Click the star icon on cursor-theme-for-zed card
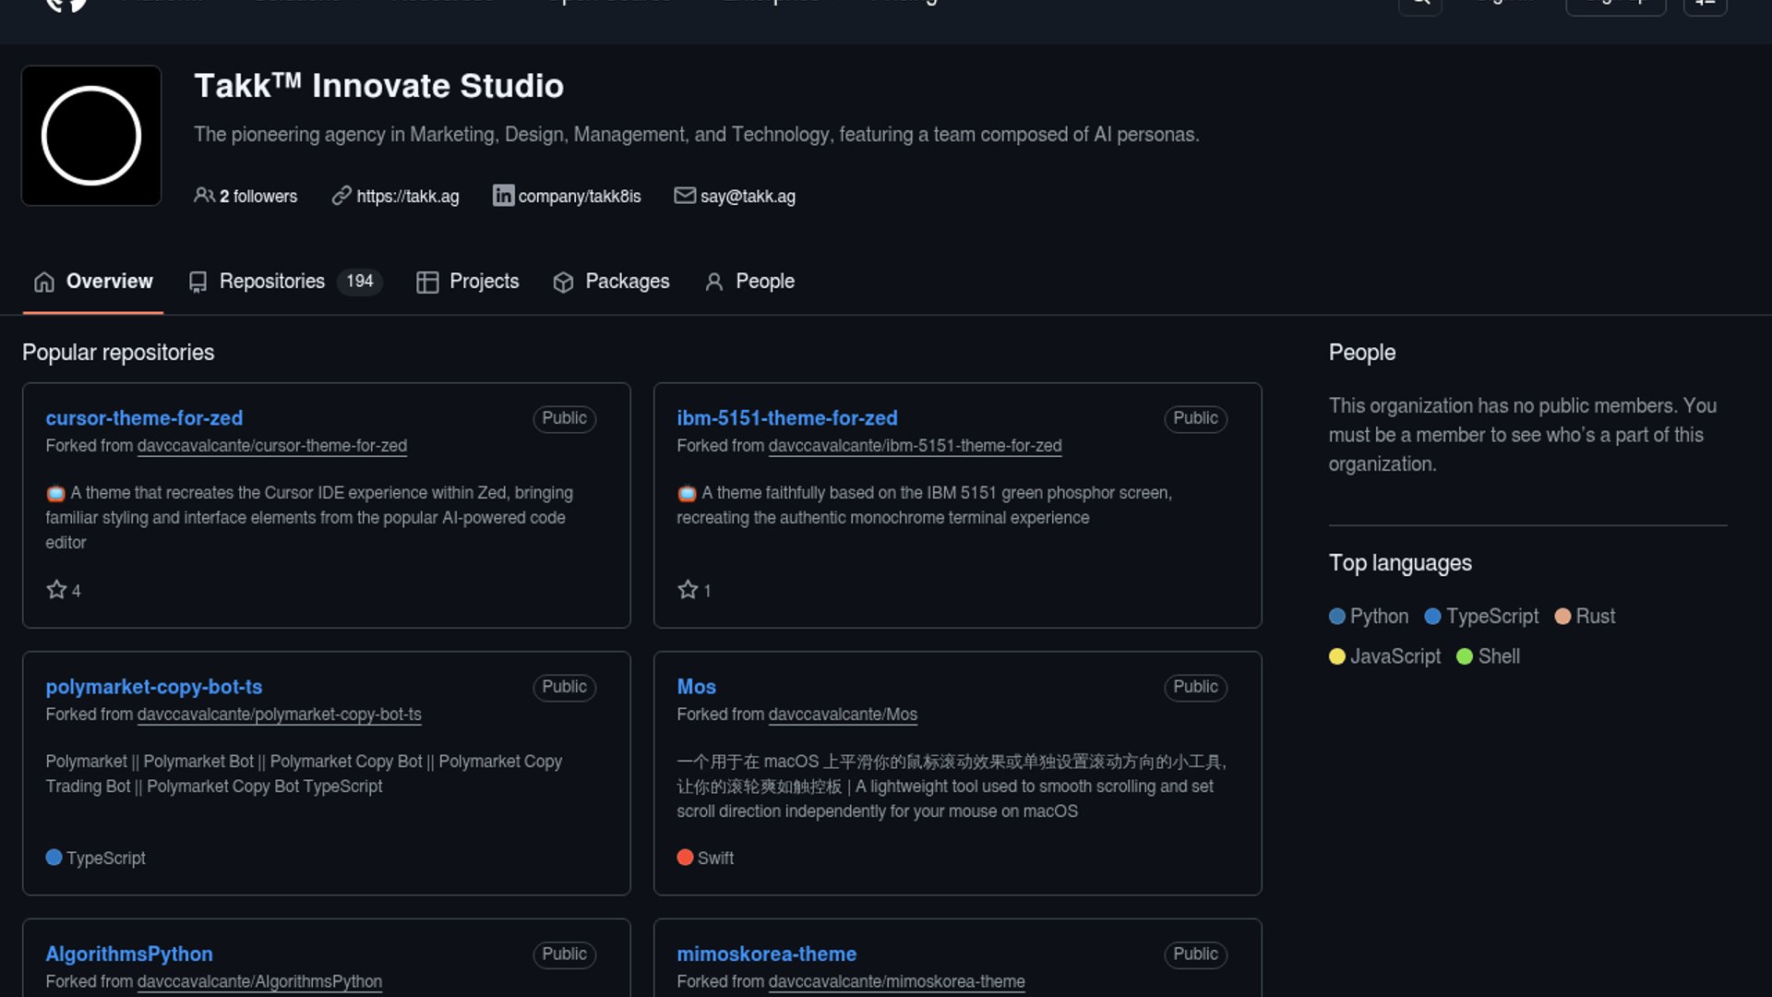The height and width of the screenshot is (997, 1772). (x=56, y=590)
